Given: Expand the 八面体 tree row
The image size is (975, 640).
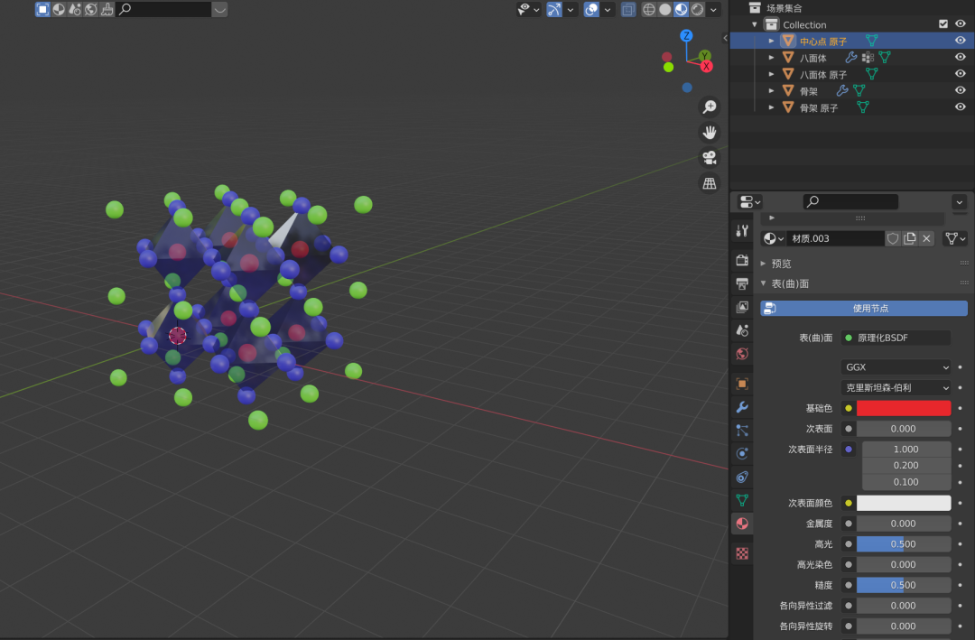Looking at the screenshot, I should 771,58.
